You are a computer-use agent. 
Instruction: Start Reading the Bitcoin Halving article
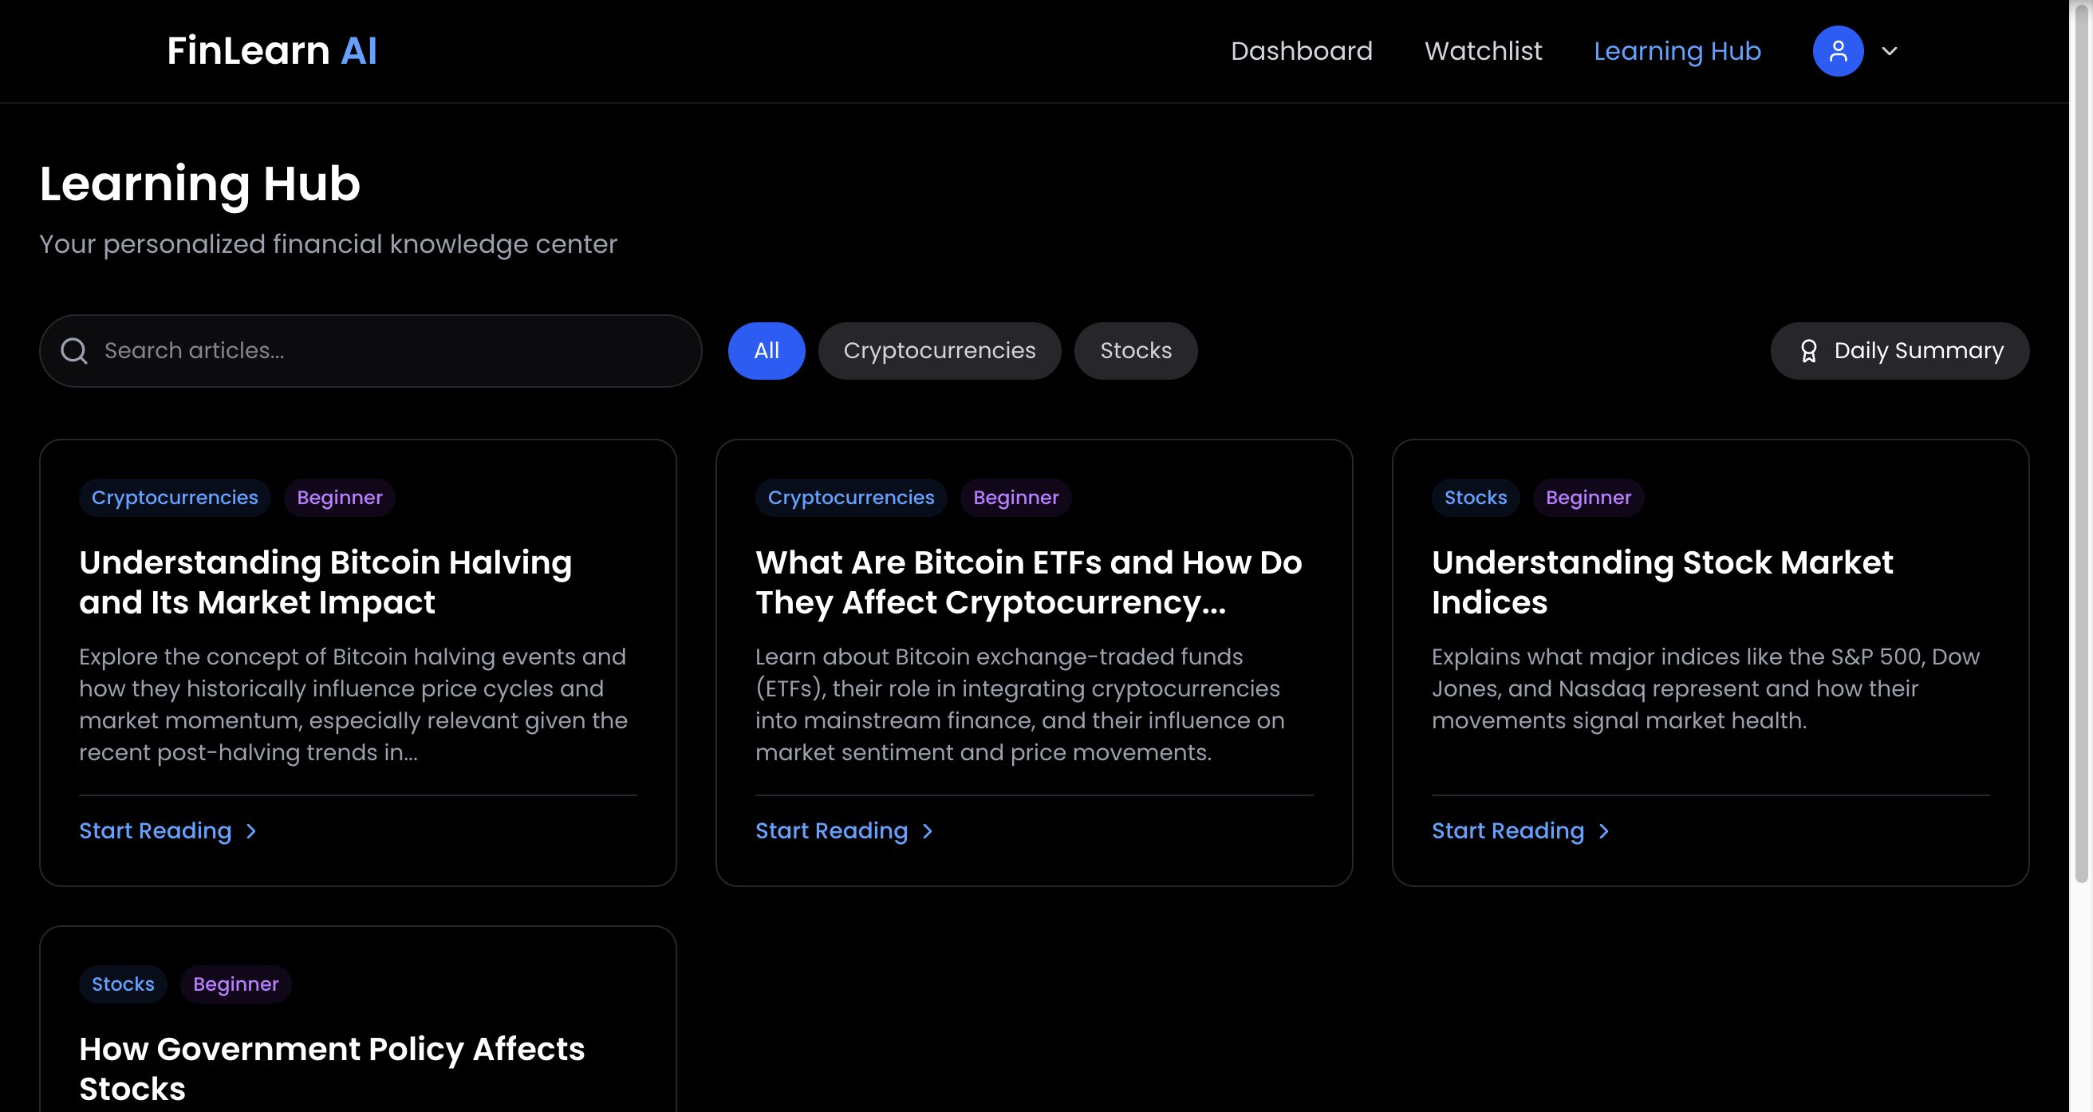click(156, 830)
